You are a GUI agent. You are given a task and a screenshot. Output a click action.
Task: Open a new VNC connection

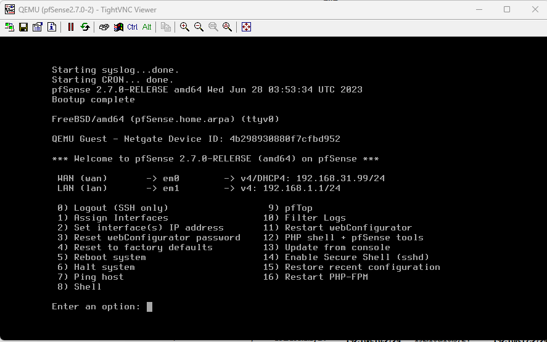[x=9, y=27]
